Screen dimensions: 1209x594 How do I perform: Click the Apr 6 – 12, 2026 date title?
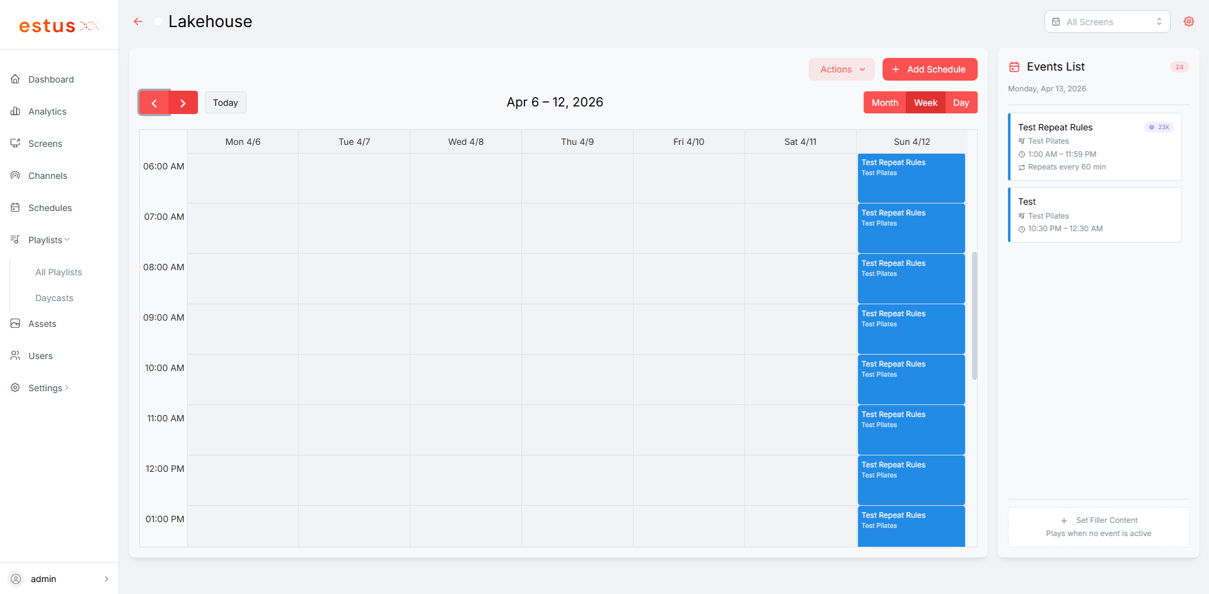tap(555, 102)
